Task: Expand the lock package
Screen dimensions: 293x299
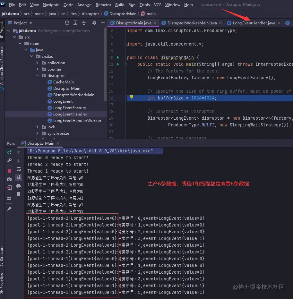Action: click(38, 127)
